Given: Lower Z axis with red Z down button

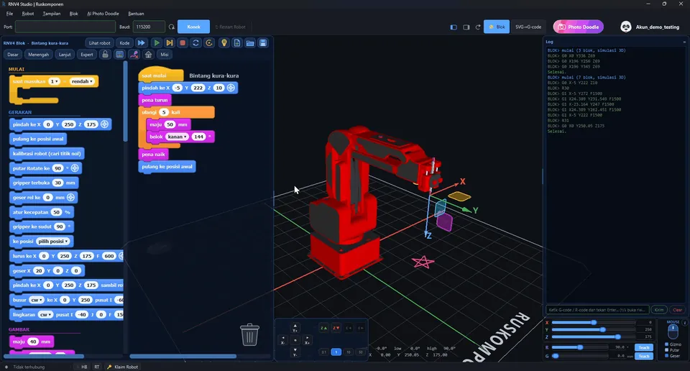Looking at the screenshot, I should [x=336, y=329].
